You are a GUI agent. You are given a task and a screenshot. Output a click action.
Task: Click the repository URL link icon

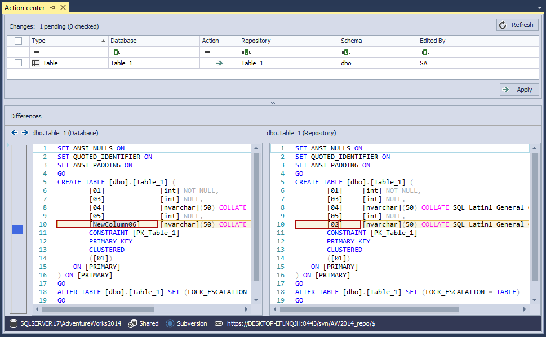219,323
